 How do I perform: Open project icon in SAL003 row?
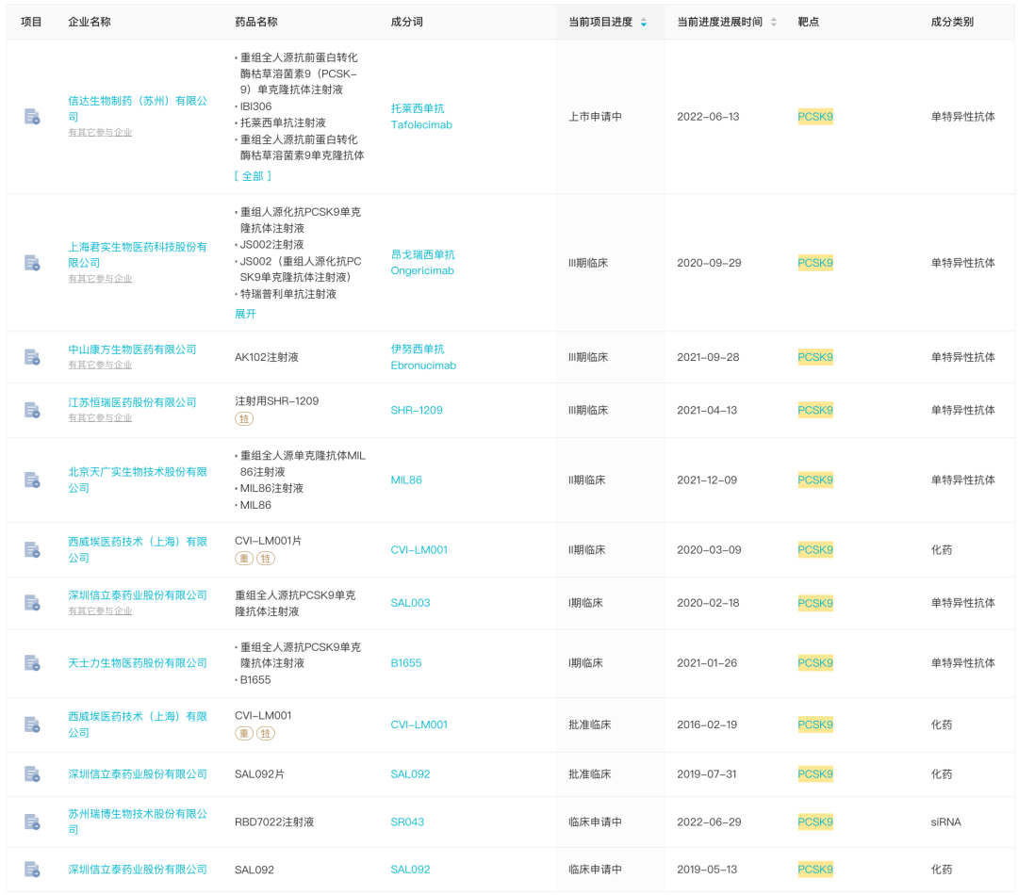tap(32, 603)
